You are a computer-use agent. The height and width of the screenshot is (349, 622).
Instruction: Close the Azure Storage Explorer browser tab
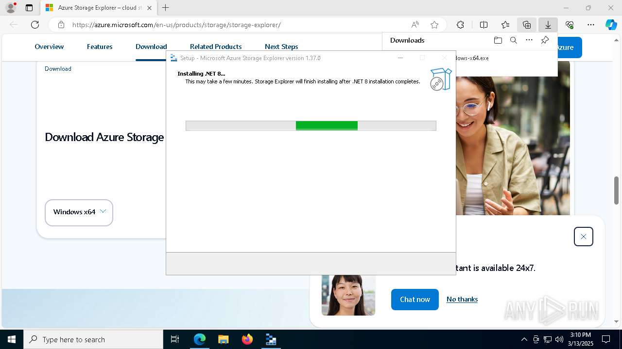149,8
